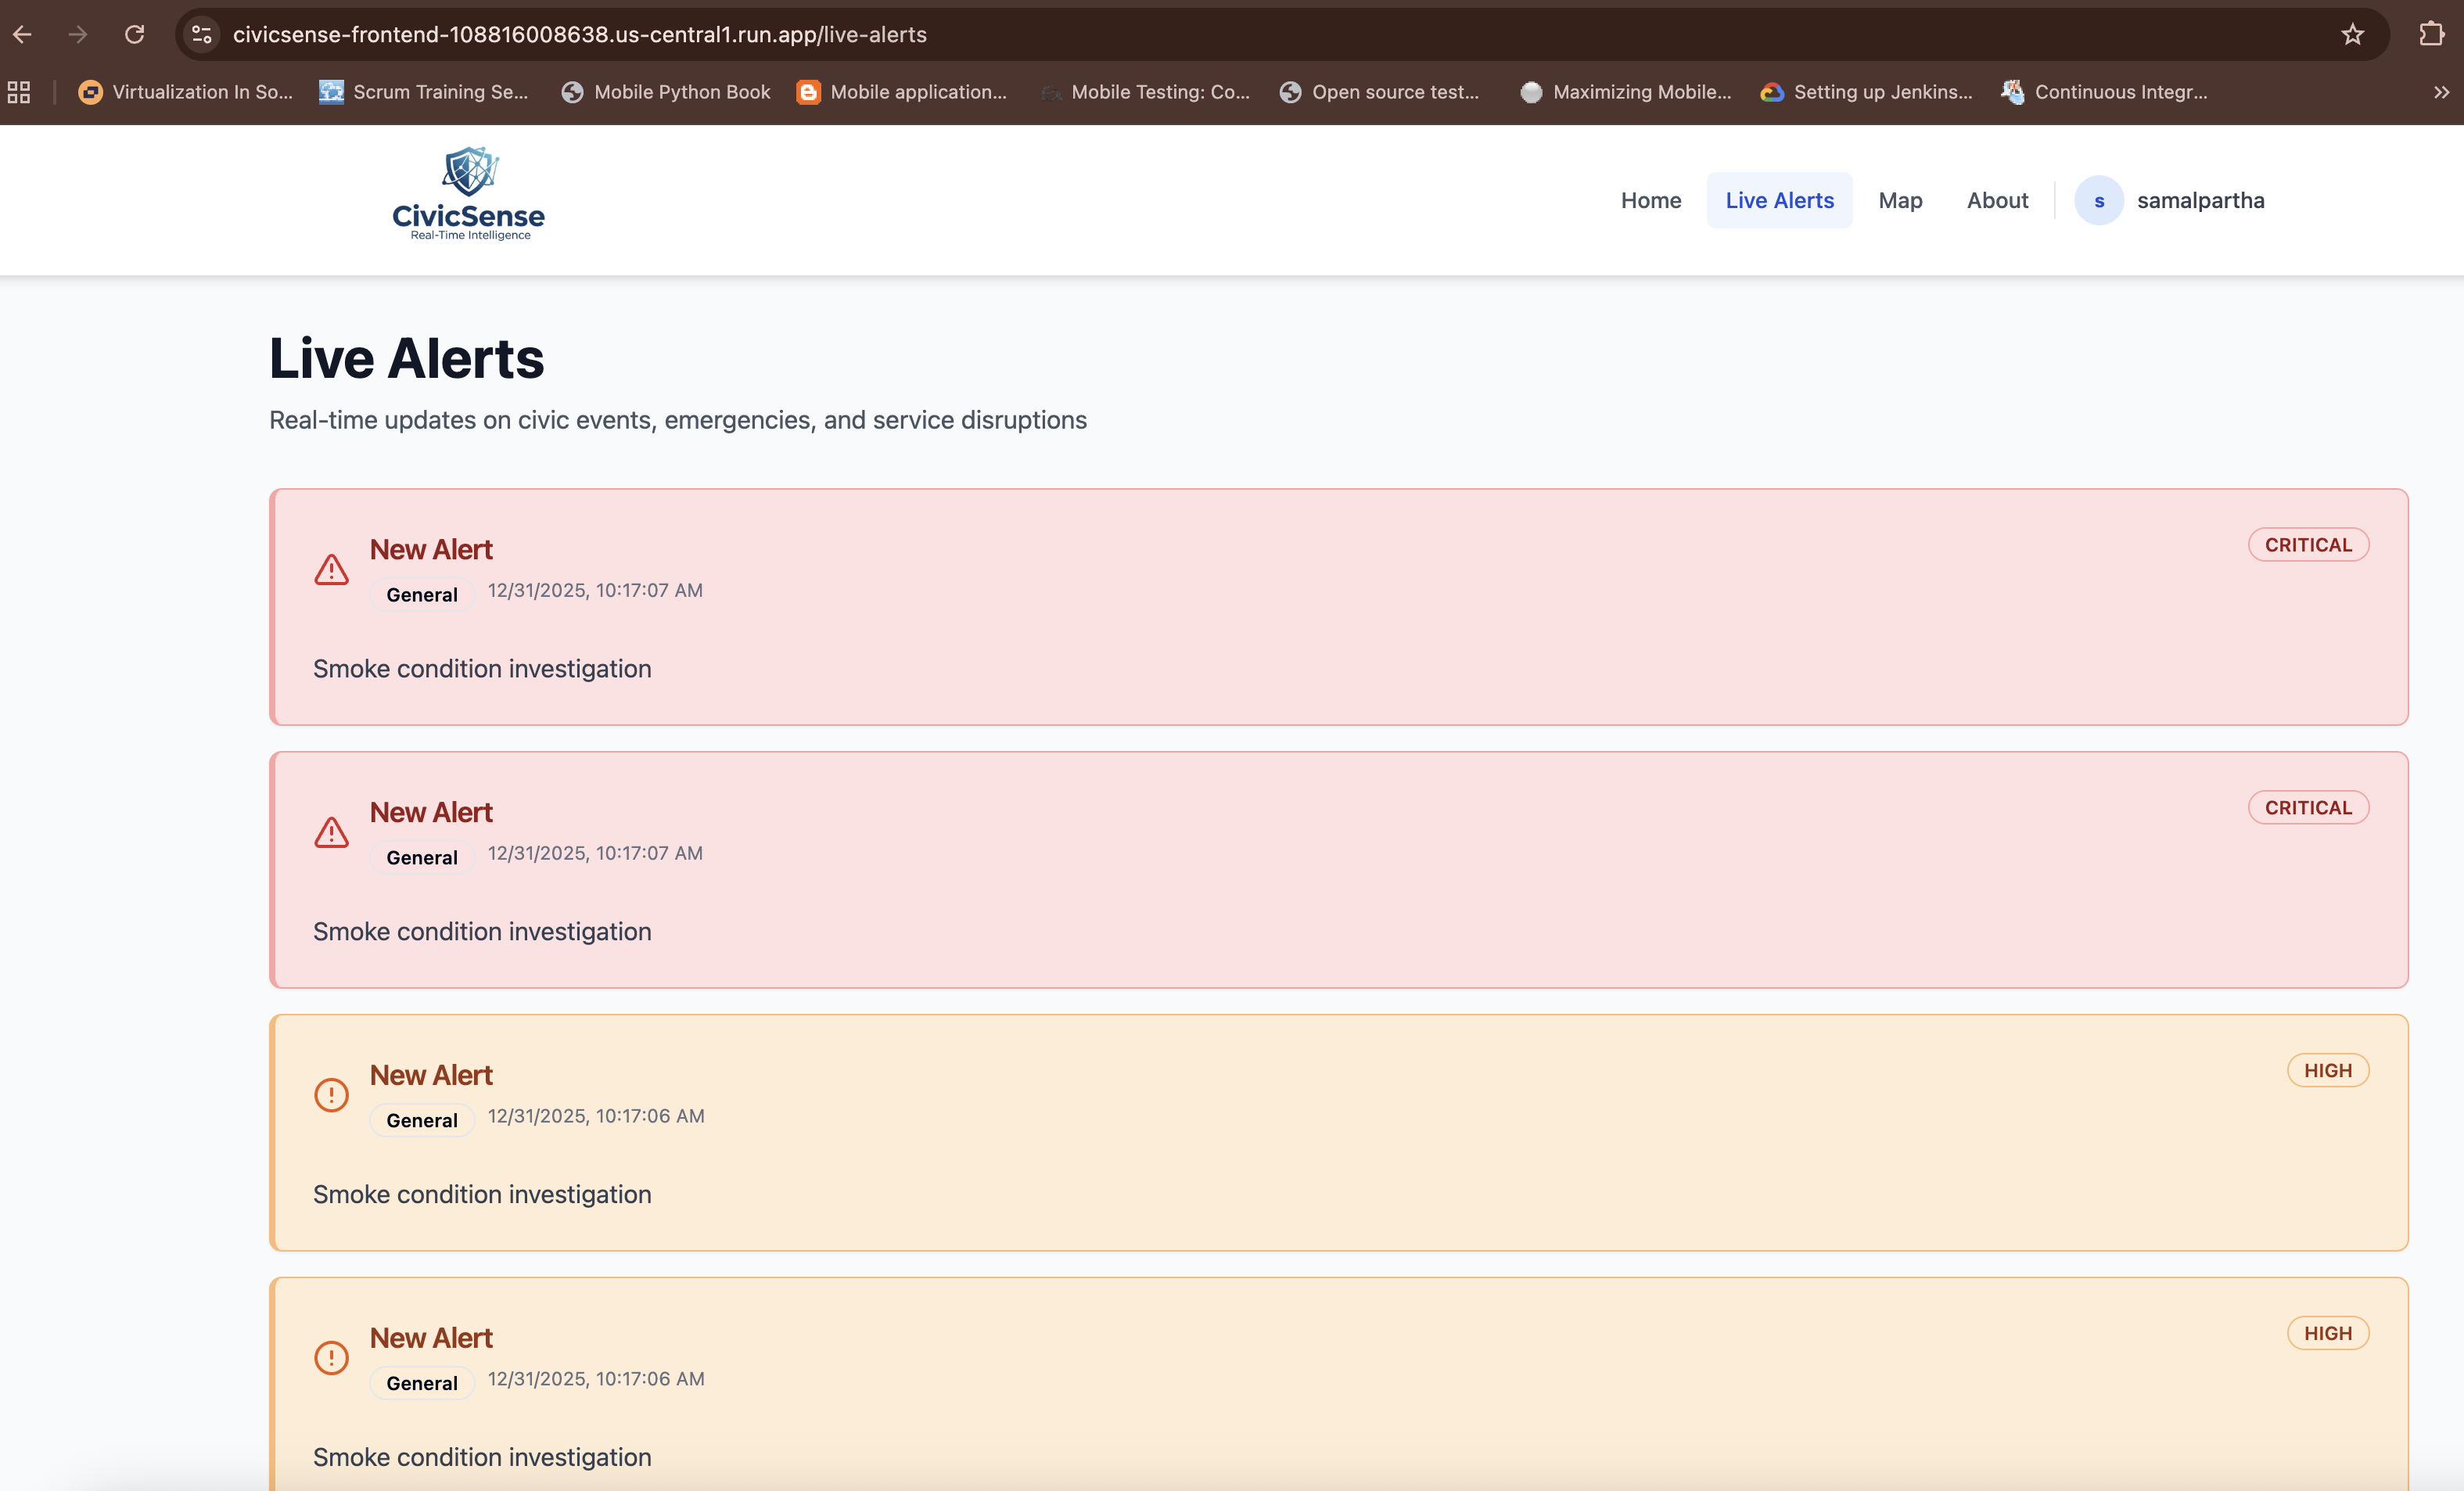Click the General tag on second alert
Screen dimensions: 2464x1491
coord(422,858)
